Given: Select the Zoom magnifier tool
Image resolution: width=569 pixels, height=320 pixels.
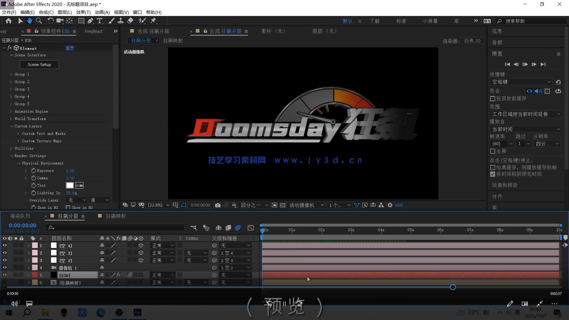Looking at the screenshot, I should click(x=39, y=21).
